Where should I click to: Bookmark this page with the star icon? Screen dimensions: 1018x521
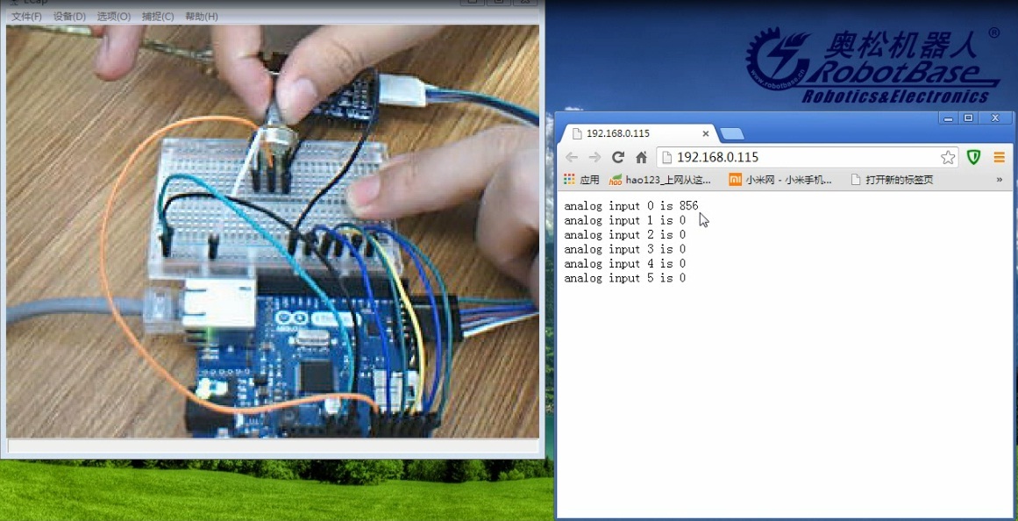[948, 157]
